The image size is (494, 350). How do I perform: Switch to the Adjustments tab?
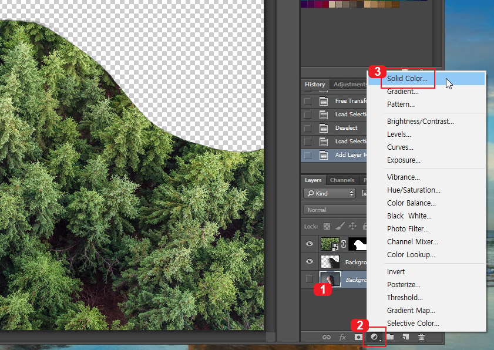click(350, 84)
